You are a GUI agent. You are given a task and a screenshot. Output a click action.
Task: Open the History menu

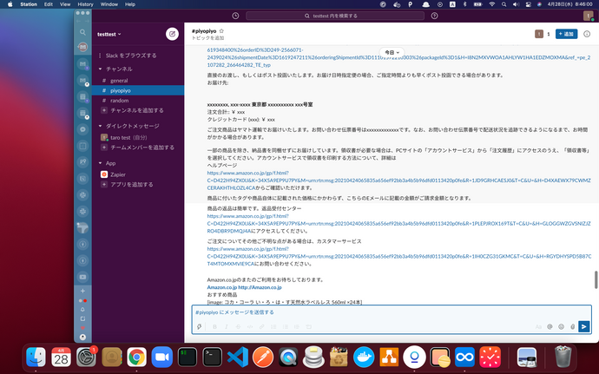click(85, 4)
